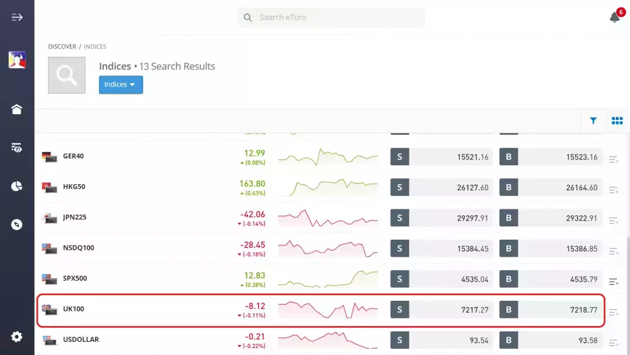Buy UK100 with the B button
630x355 pixels.
point(508,310)
